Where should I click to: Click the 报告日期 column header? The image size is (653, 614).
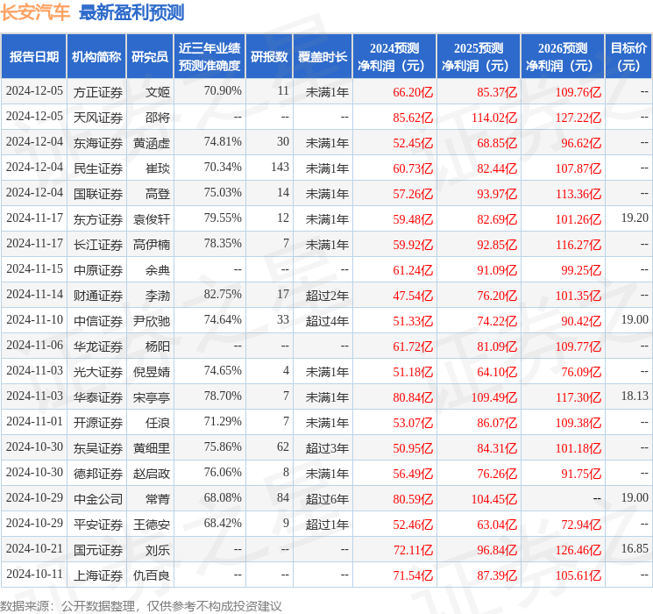33,57
